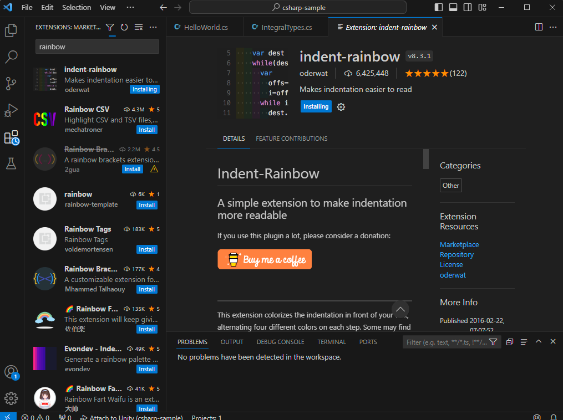
Task: Open remote window status bar icon
Action: click(8, 417)
